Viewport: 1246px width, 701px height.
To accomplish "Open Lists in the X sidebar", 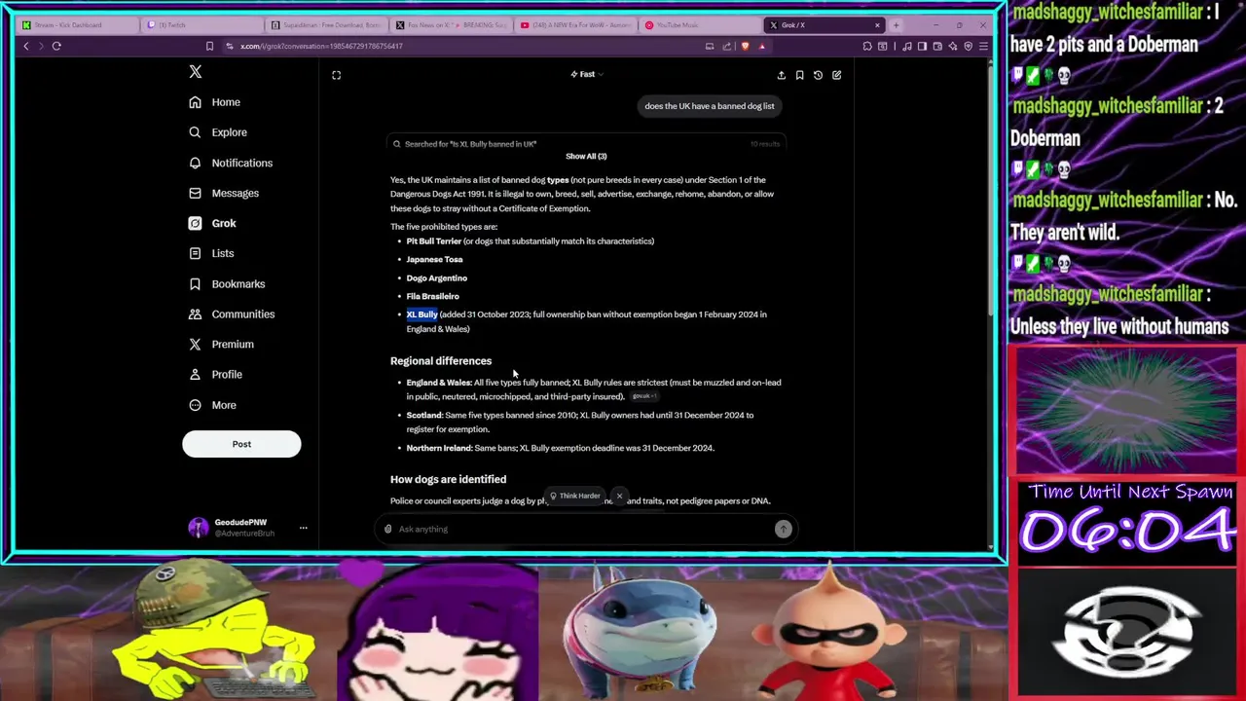I will 211,253.
